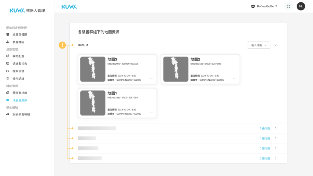The height and width of the screenshot is (176, 313).
Task: Click the NUWA logo in top header
Action: pos(69,7)
